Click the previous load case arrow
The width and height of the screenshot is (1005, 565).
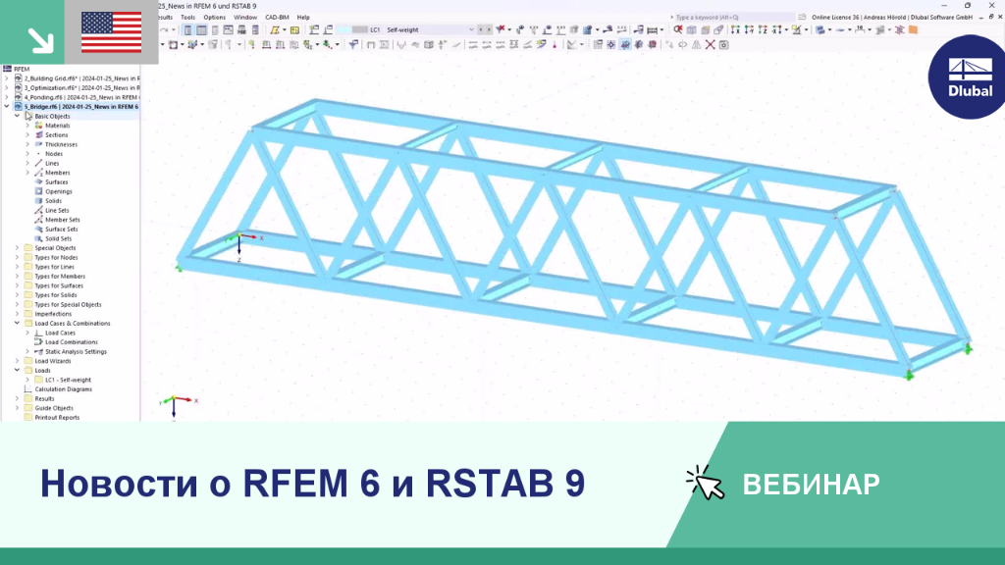tap(481, 29)
